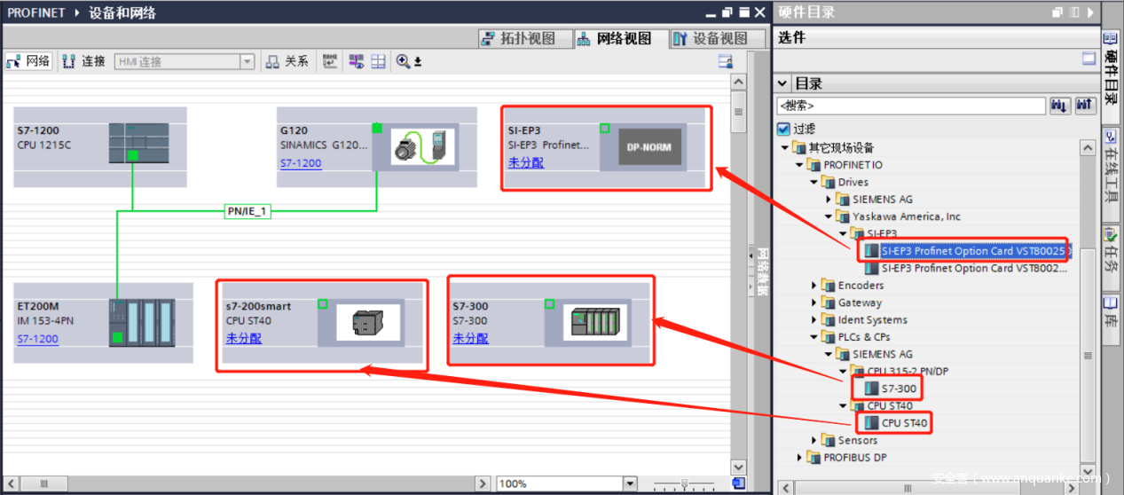This screenshot has height=495, width=1124.
Task: Select SI-EP3 Profinet Option Card VST8002... second entry
Action: [x=966, y=268]
